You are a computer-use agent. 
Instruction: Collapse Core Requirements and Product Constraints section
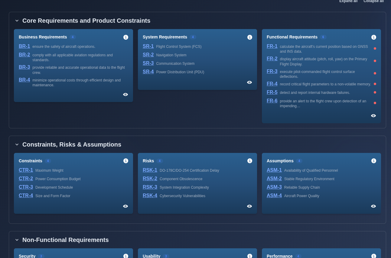pyautogui.click(x=17, y=21)
